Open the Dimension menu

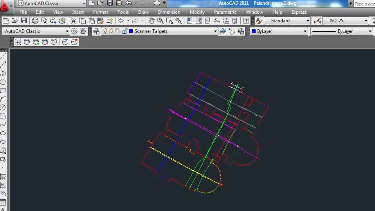169,12
